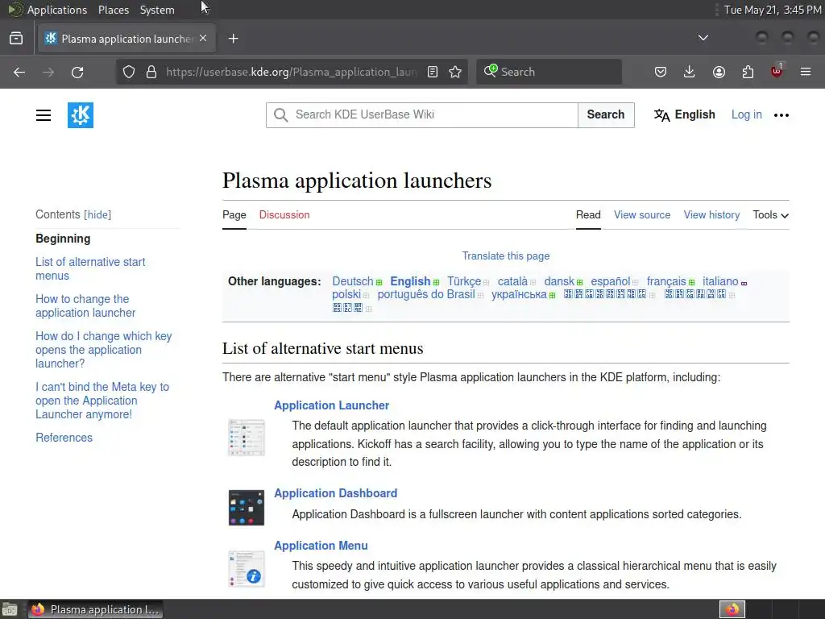The width and height of the screenshot is (825, 619).
Task: Expand the Tools dropdown
Action: pos(771,214)
